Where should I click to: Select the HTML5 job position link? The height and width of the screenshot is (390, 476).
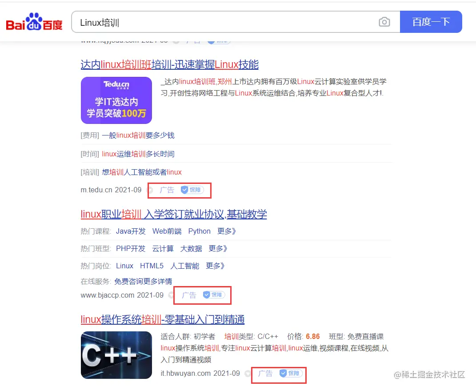tap(152, 266)
